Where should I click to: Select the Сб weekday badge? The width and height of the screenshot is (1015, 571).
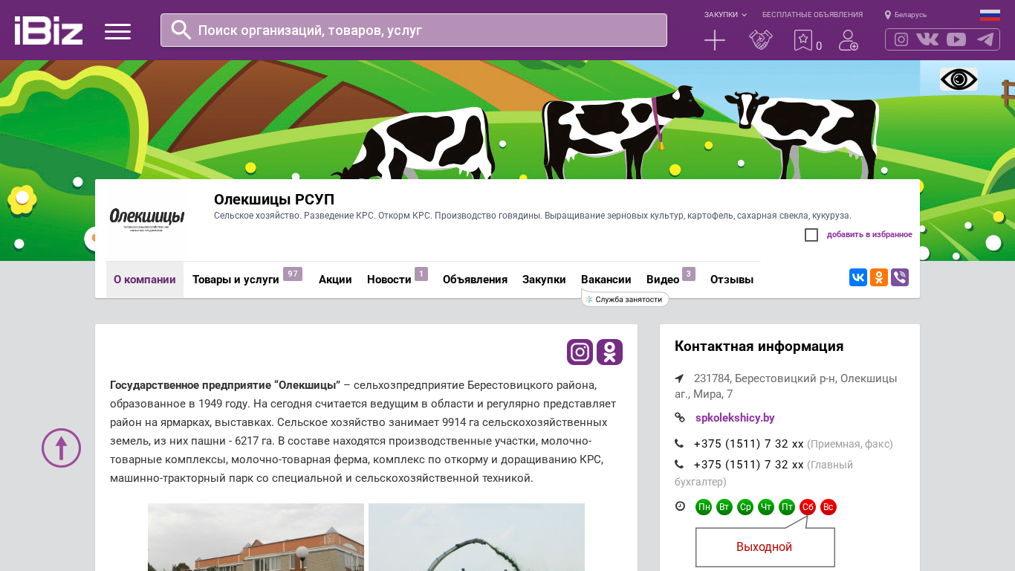click(x=808, y=507)
